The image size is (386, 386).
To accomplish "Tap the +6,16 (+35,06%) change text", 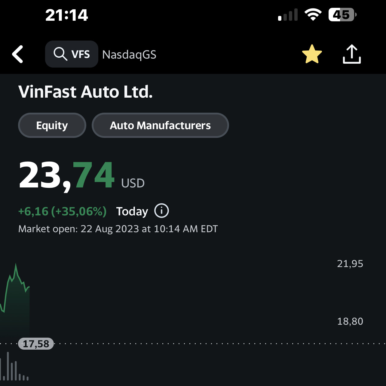I will (x=63, y=211).
